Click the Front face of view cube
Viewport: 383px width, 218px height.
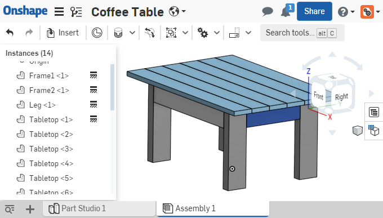click(x=319, y=96)
